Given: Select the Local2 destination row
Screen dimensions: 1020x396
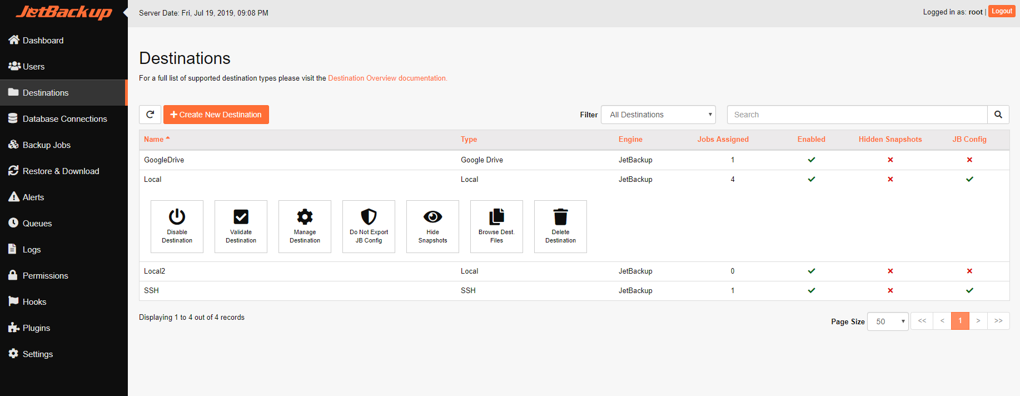Looking at the screenshot, I should [x=574, y=271].
